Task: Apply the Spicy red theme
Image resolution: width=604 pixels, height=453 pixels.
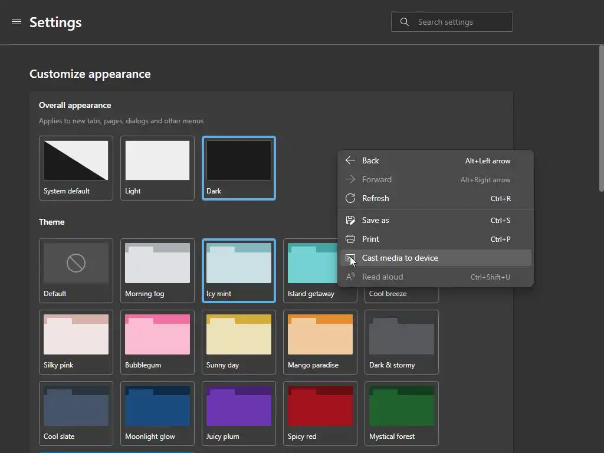Action: coord(320,413)
